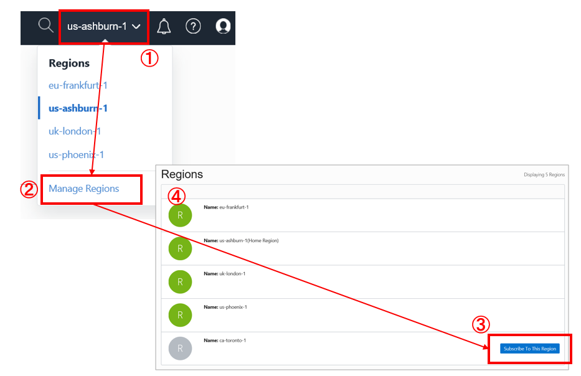Select us-ashburn-1 in the Regions menu

point(78,108)
